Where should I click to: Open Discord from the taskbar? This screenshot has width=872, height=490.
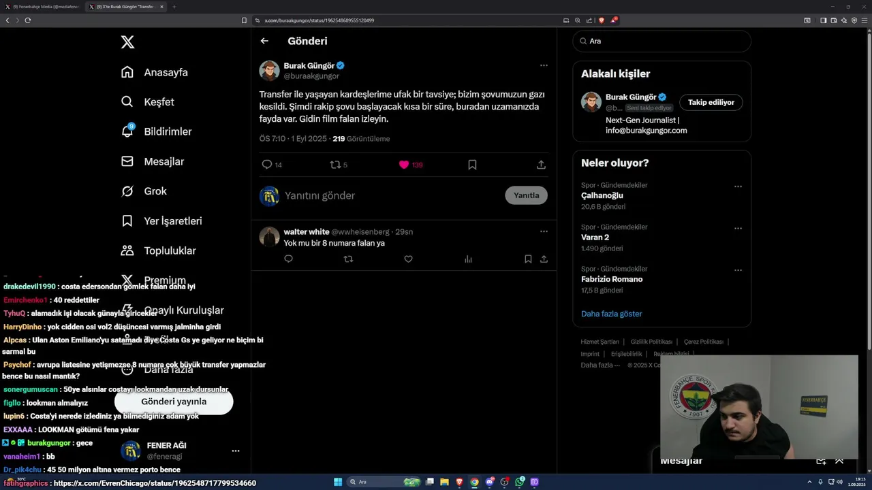pyautogui.click(x=490, y=482)
